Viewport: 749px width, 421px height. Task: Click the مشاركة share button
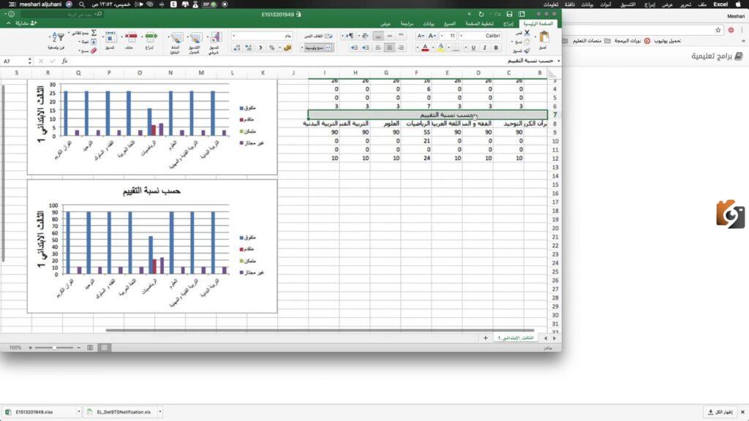click(26, 23)
